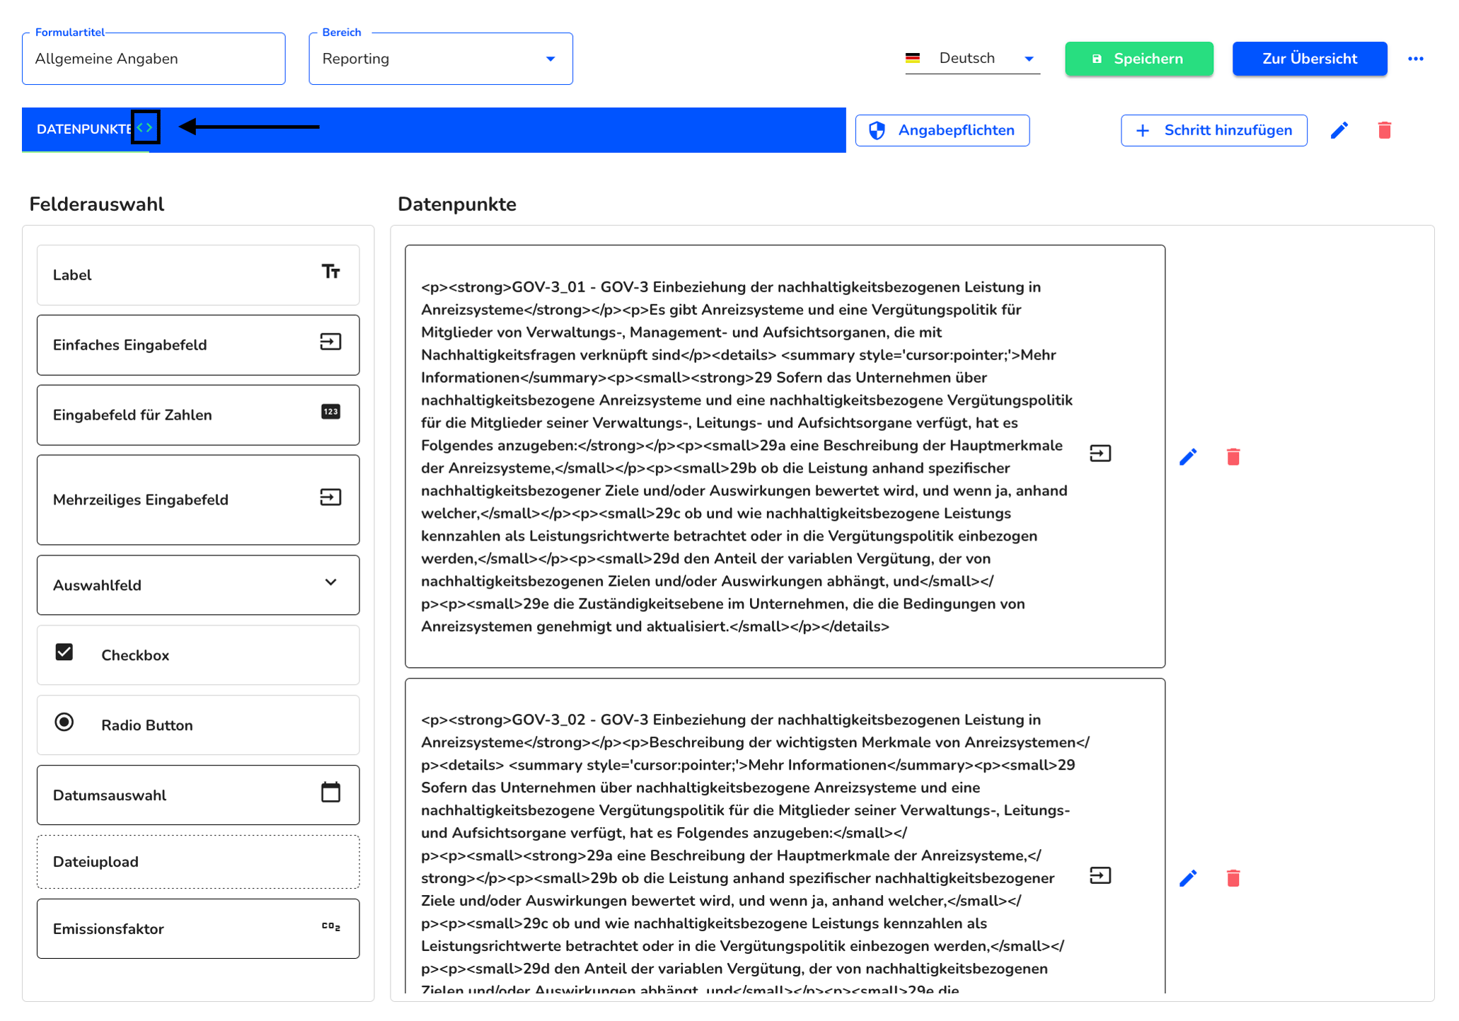Select the Label field type
Screen dimensions: 1459x1021
(198, 275)
